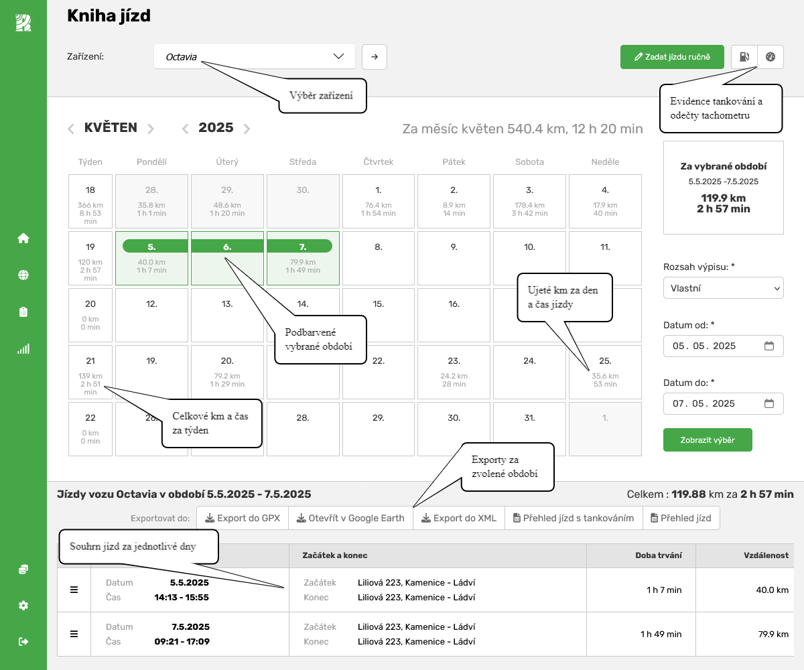Screen dimensions: 804x670
Task: Click Zobrazit výběr button
Action: (708, 440)
